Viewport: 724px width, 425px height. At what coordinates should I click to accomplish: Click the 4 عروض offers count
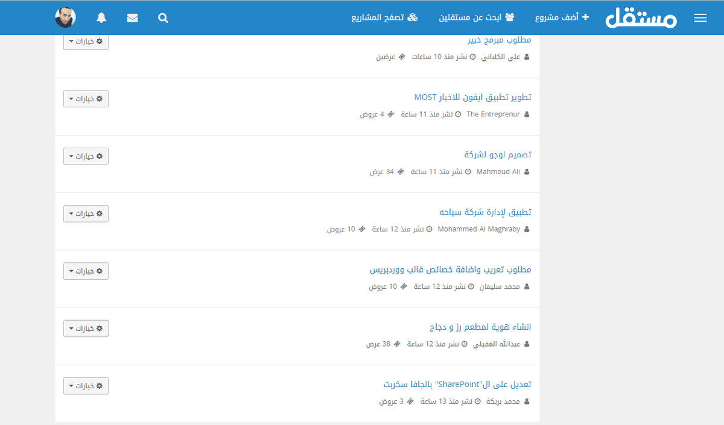[372, 114]
